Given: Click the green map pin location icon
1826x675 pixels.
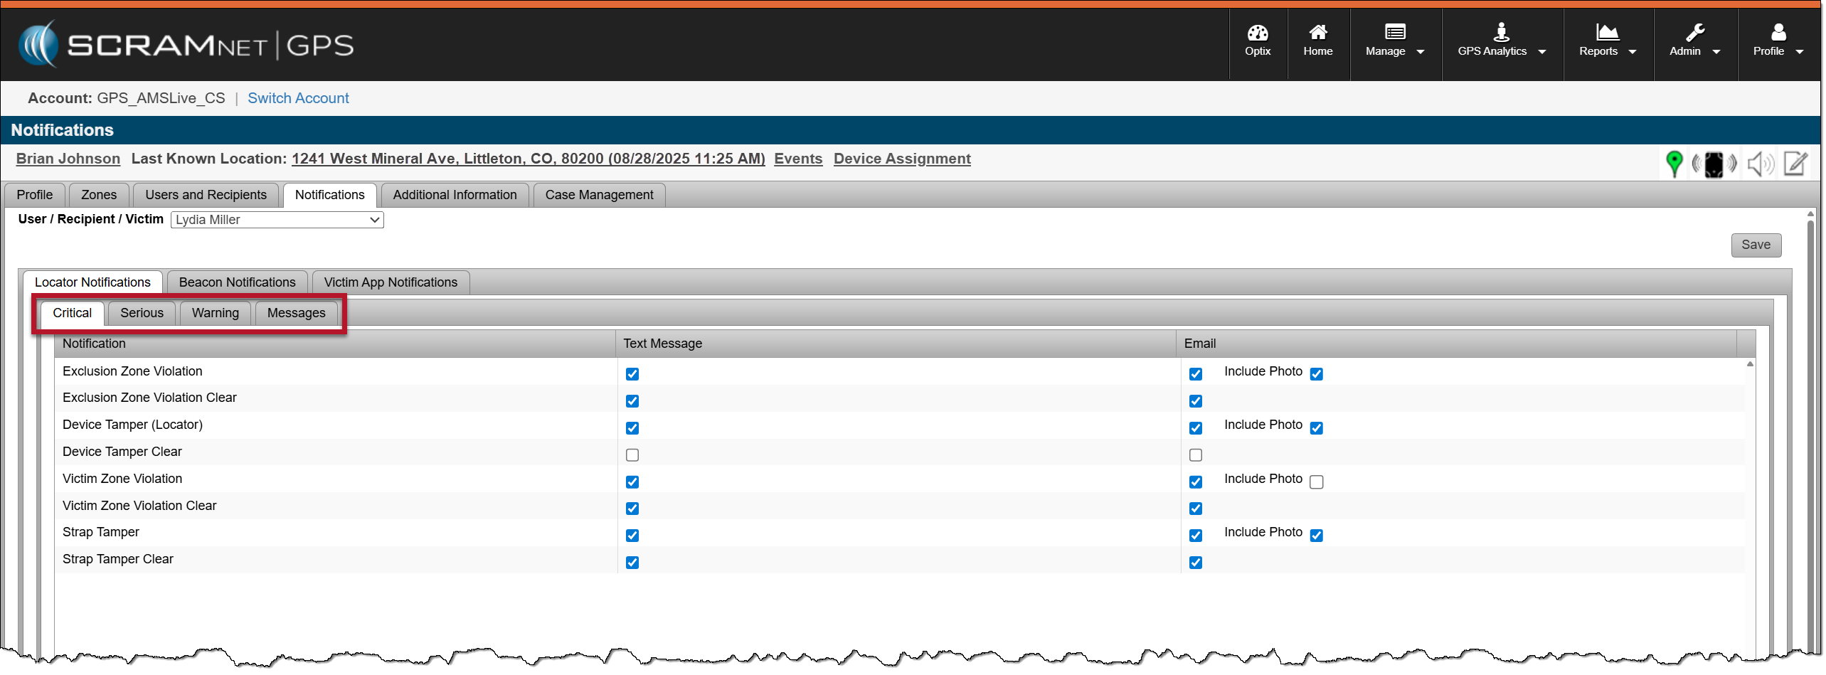Looking at the screenshot, I should coord(1674,164).
